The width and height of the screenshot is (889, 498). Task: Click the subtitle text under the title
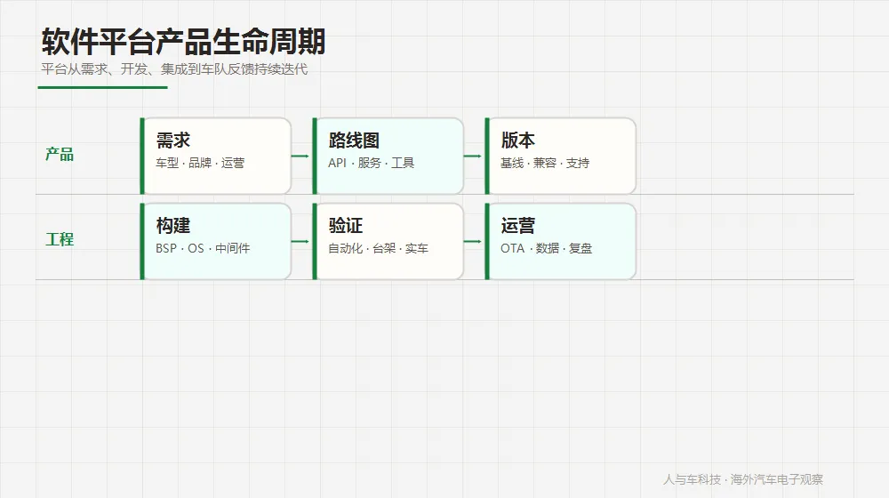pos(174,69)
